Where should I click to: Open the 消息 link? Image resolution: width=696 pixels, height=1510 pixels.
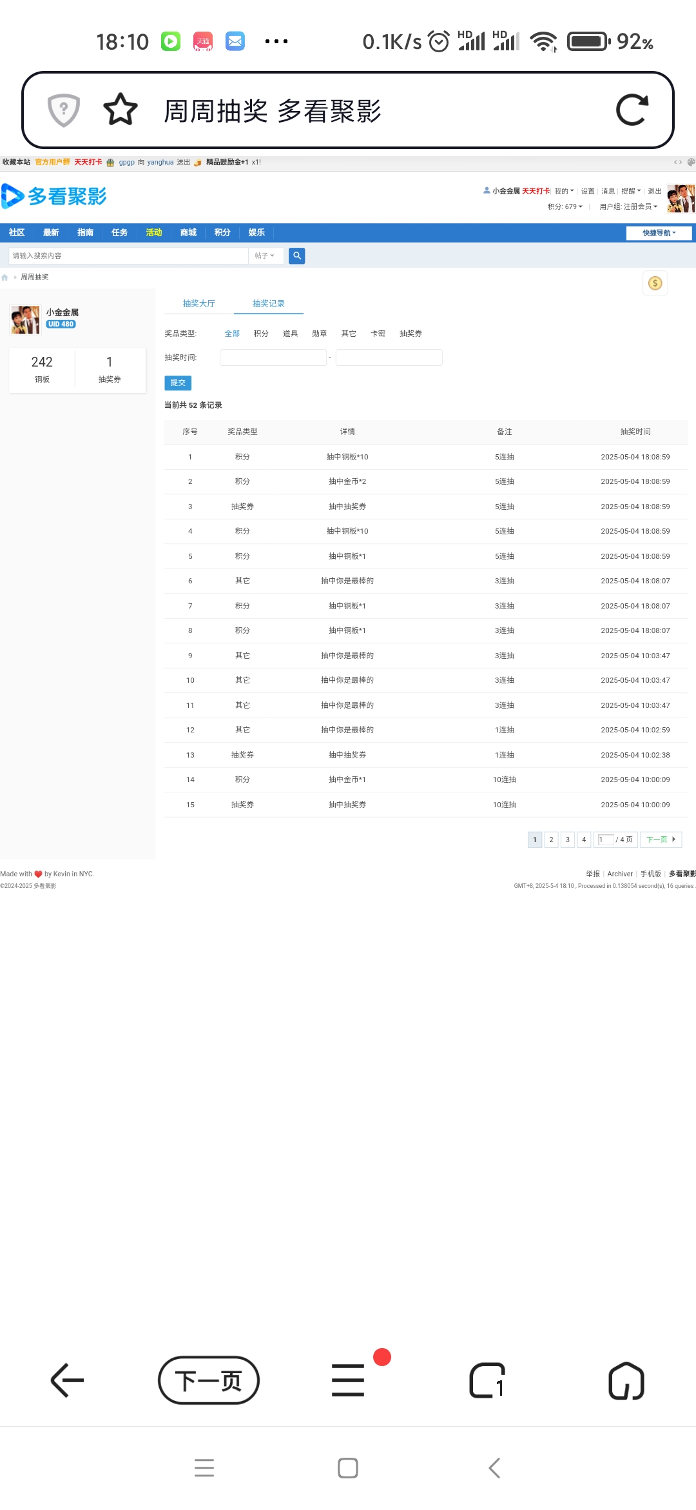[608, 191]
